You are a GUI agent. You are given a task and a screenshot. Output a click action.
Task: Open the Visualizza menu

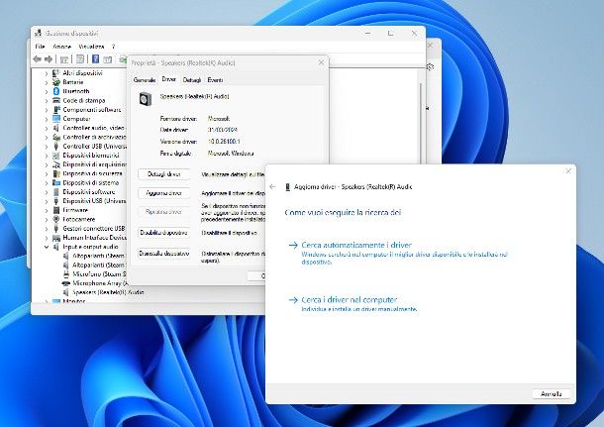coord(91,47)
